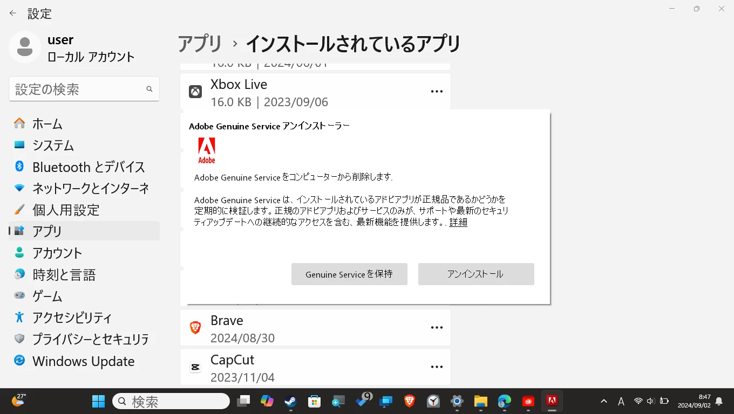Viewport: 734px width, 414px height.
Task: Open more options for Brave
Action: [437, 327]
